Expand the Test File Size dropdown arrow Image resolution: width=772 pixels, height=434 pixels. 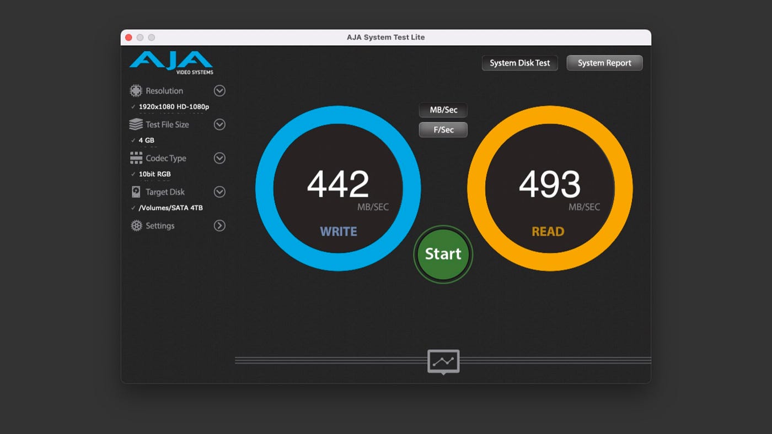point(219,124)
